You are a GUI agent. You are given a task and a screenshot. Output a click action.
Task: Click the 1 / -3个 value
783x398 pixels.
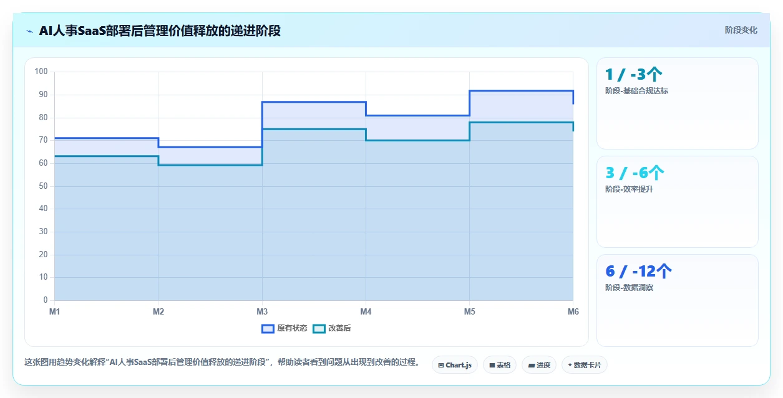pyautogui.click(x=633, y=75)
